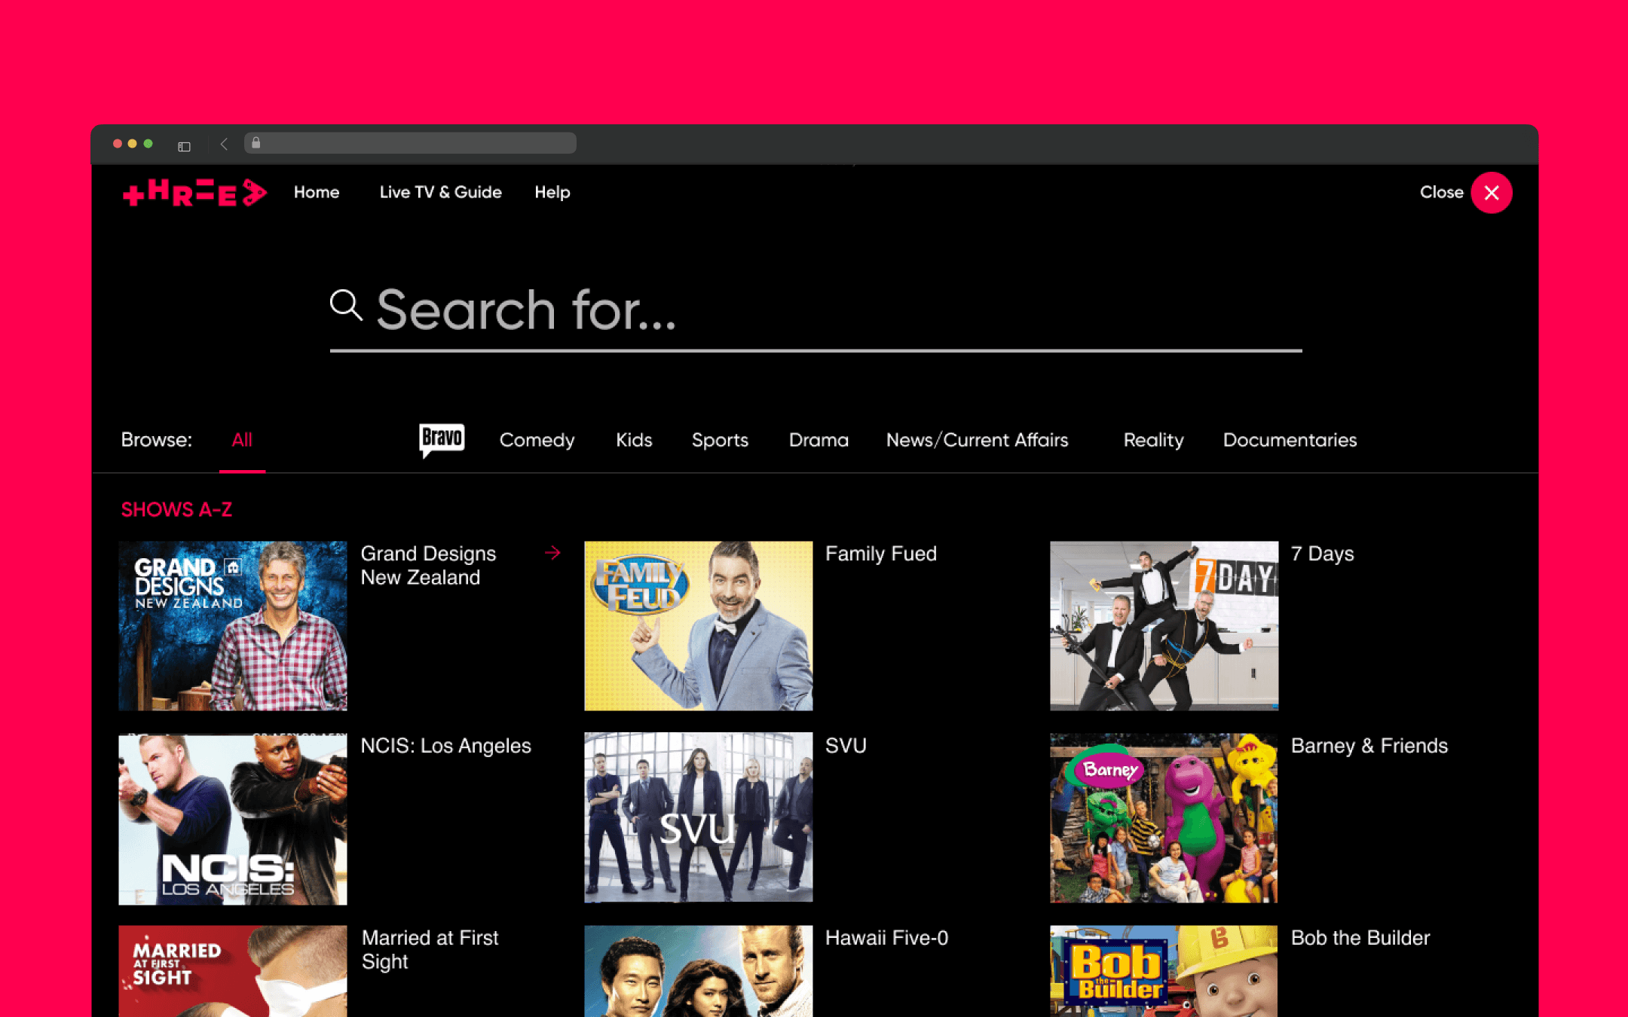Open the Home nav link
The width and height of the screenshot is (1628, 1017).
[x=317, y=192]
